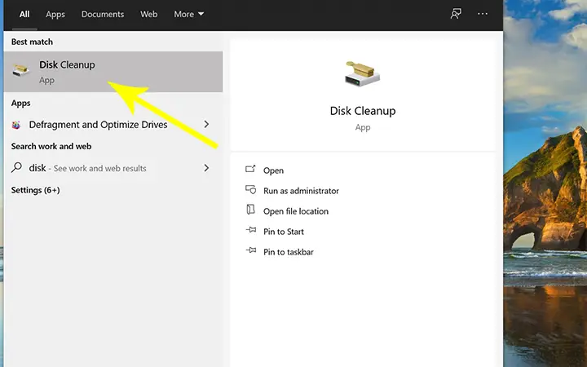
Task: Open the three-dot options menu
Action: click(483, 14)
